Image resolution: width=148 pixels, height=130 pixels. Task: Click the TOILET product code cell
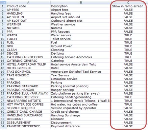point(28,39)
